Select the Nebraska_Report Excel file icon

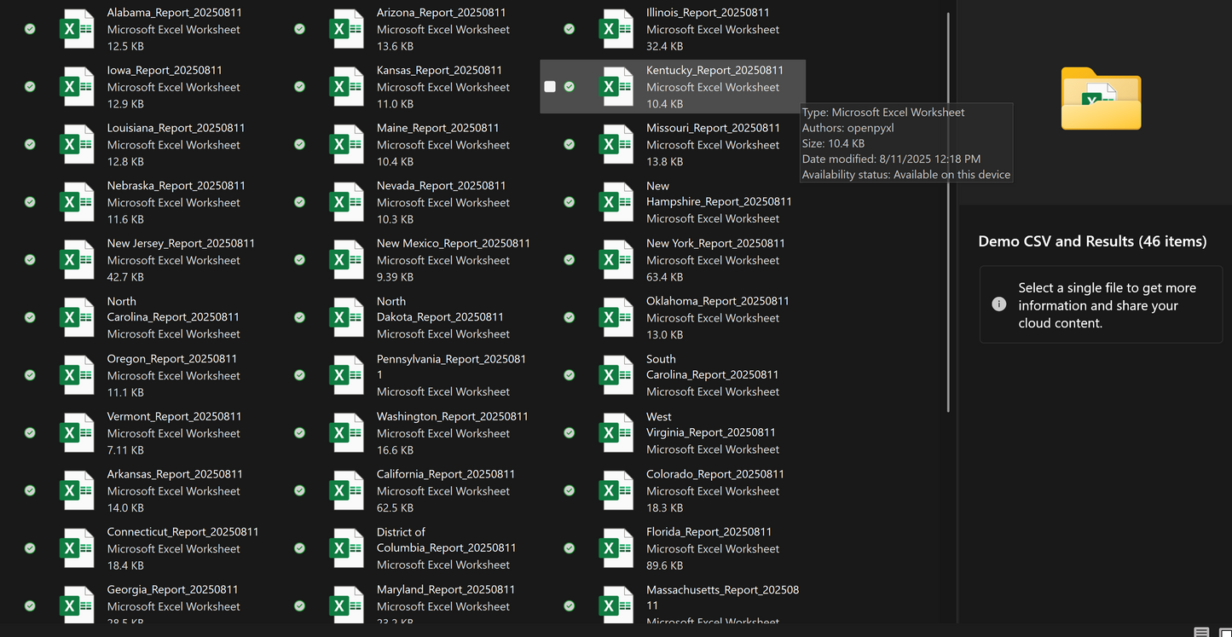click(x=77, y=202)
